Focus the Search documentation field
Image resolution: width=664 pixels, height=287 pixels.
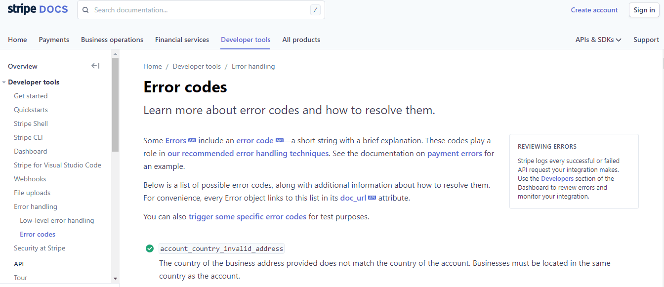pyautogui.click(x=198, y=10)
